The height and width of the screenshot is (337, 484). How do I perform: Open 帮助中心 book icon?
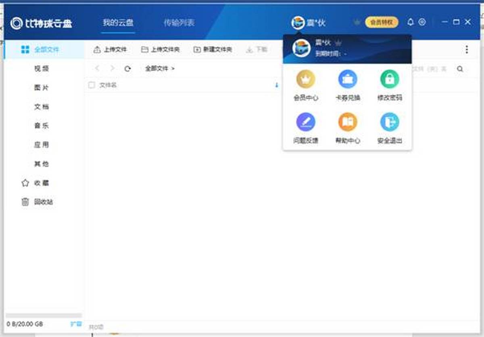[348, 122]
